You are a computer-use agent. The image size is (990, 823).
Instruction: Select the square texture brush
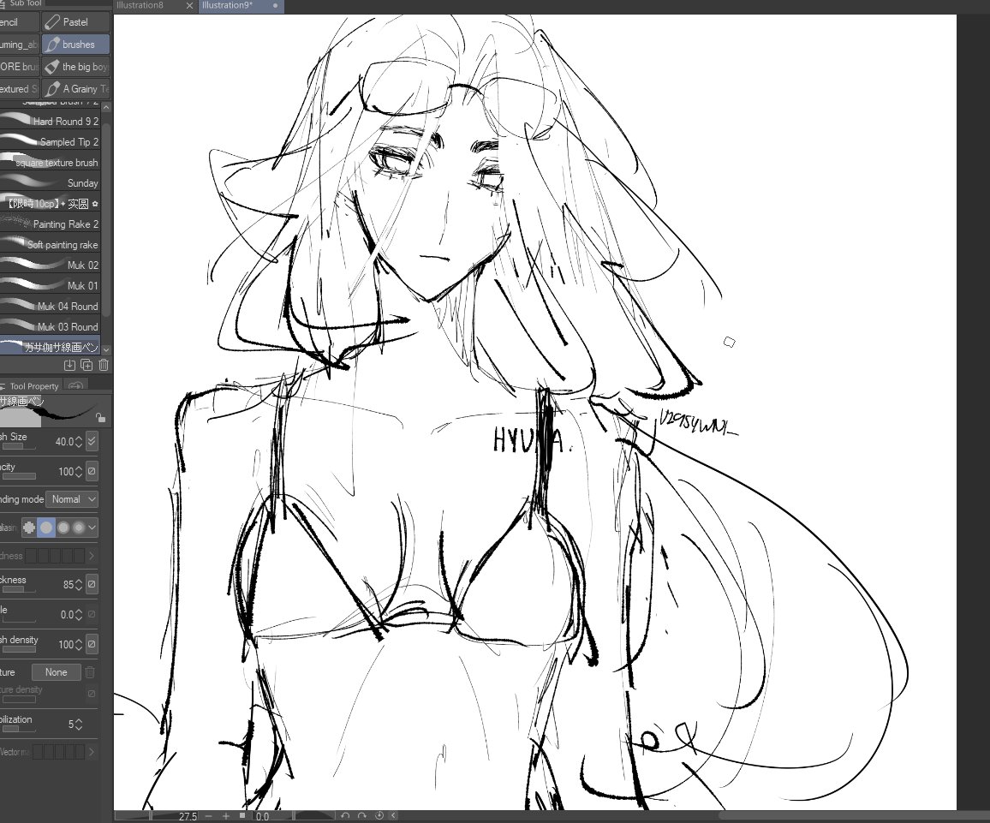click(x=50, y=162)
